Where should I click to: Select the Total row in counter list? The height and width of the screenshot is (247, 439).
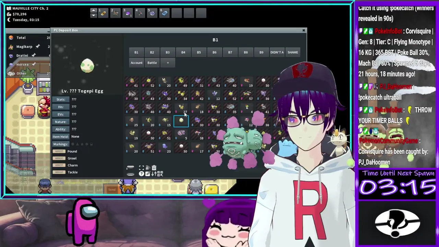(29, 37)
